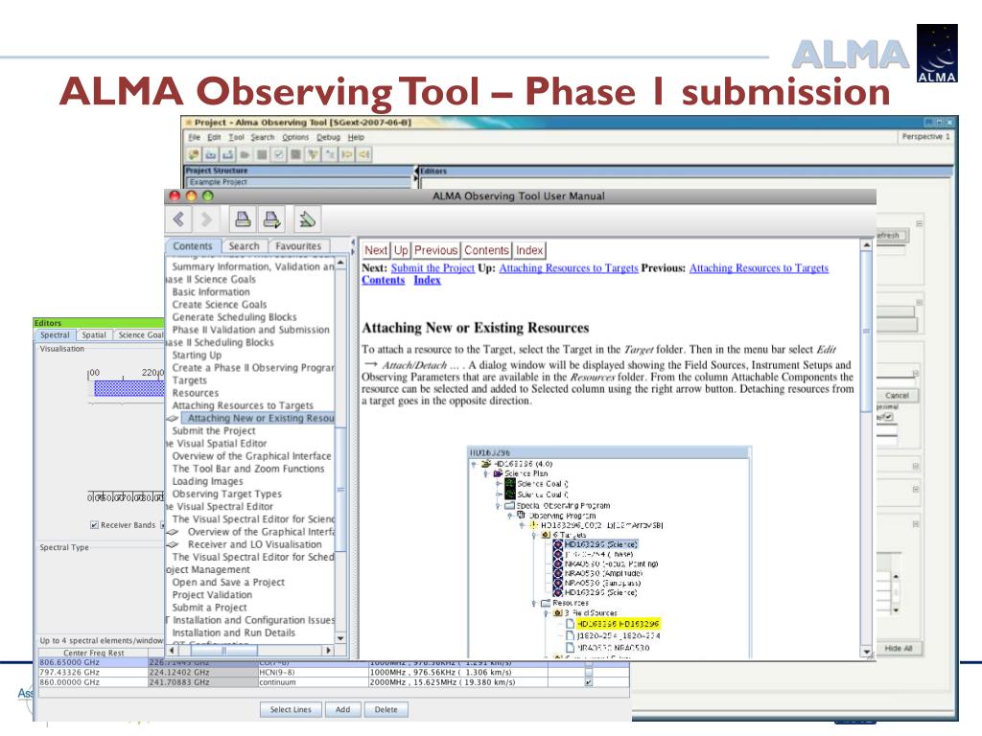Screen dimensions: 982x736
Task: Collapse the Project Structure pane with splitter arrow
Action: (x=416, y=171)
